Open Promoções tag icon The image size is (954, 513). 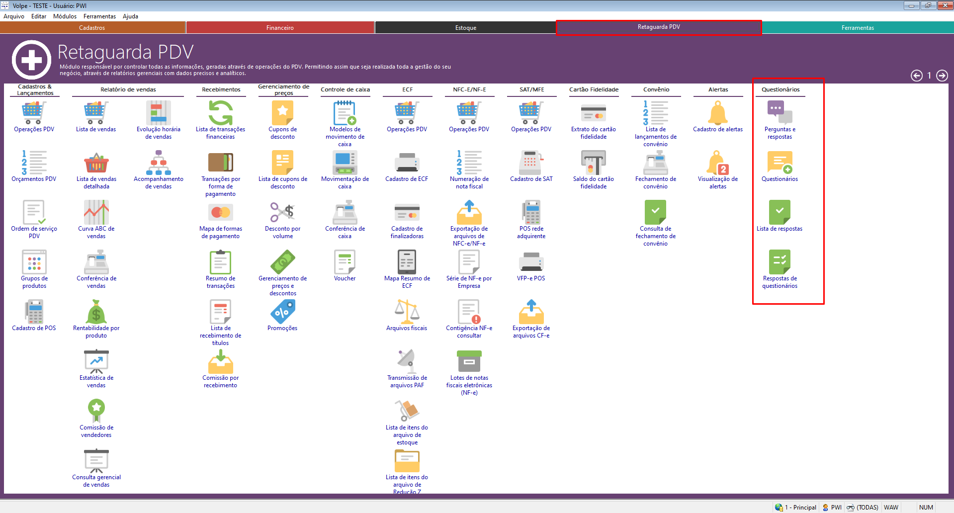pyautogui.click(x=282, y=312)
